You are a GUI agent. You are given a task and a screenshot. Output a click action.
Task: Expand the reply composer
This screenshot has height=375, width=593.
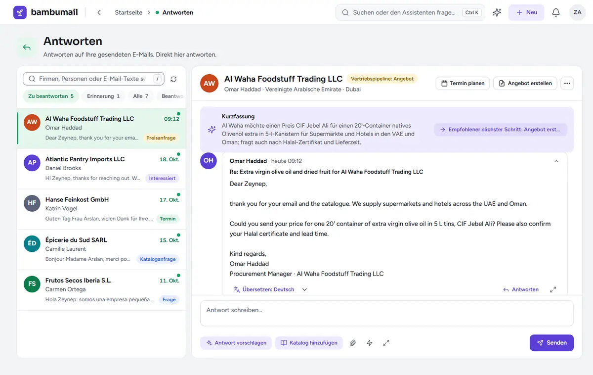(x=386, y=343)
